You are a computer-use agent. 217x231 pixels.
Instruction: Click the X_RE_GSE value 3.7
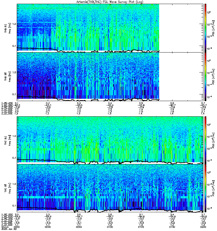(203, 215)
